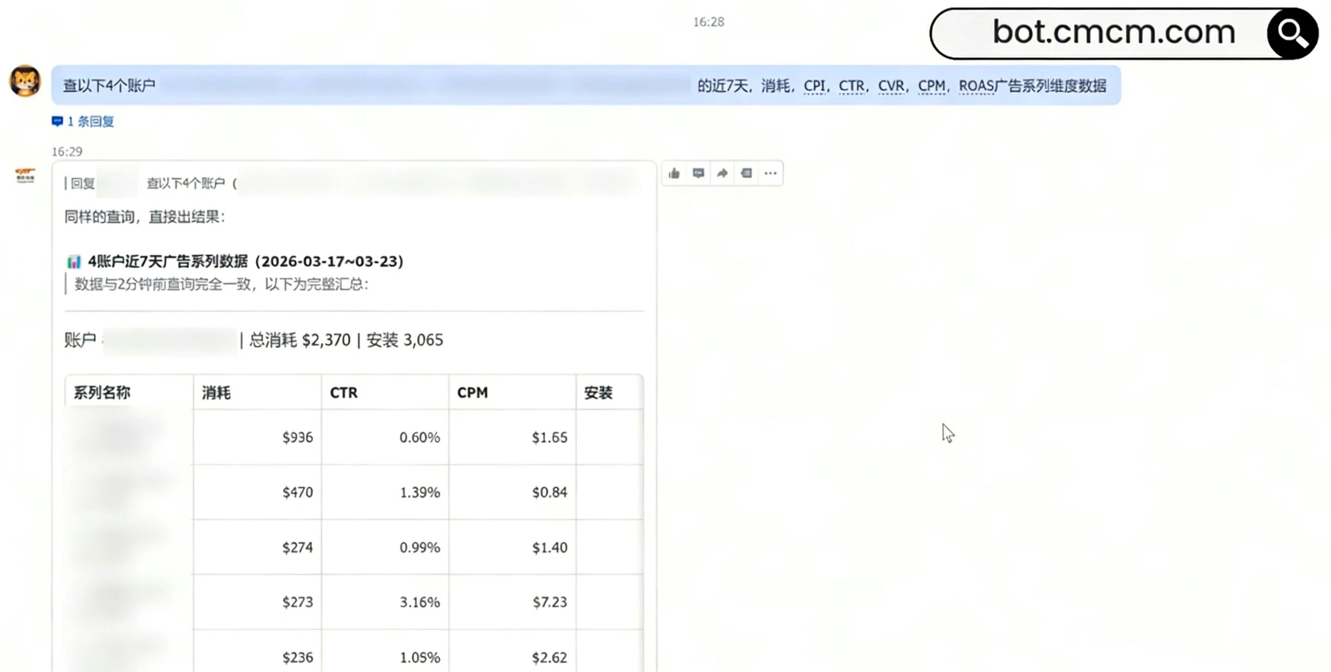Image resolution: width=1331 pixels, height=672 pixels.
Task: Click the quoted reply "查以下4个账户" reference
Action: click(186, 183)
